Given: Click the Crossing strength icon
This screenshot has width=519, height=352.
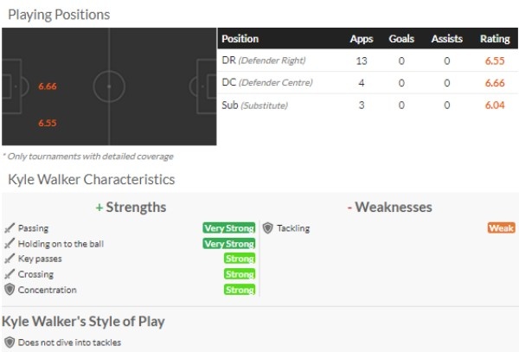Looking at the screenshot, I should click(x=10, y=275).
